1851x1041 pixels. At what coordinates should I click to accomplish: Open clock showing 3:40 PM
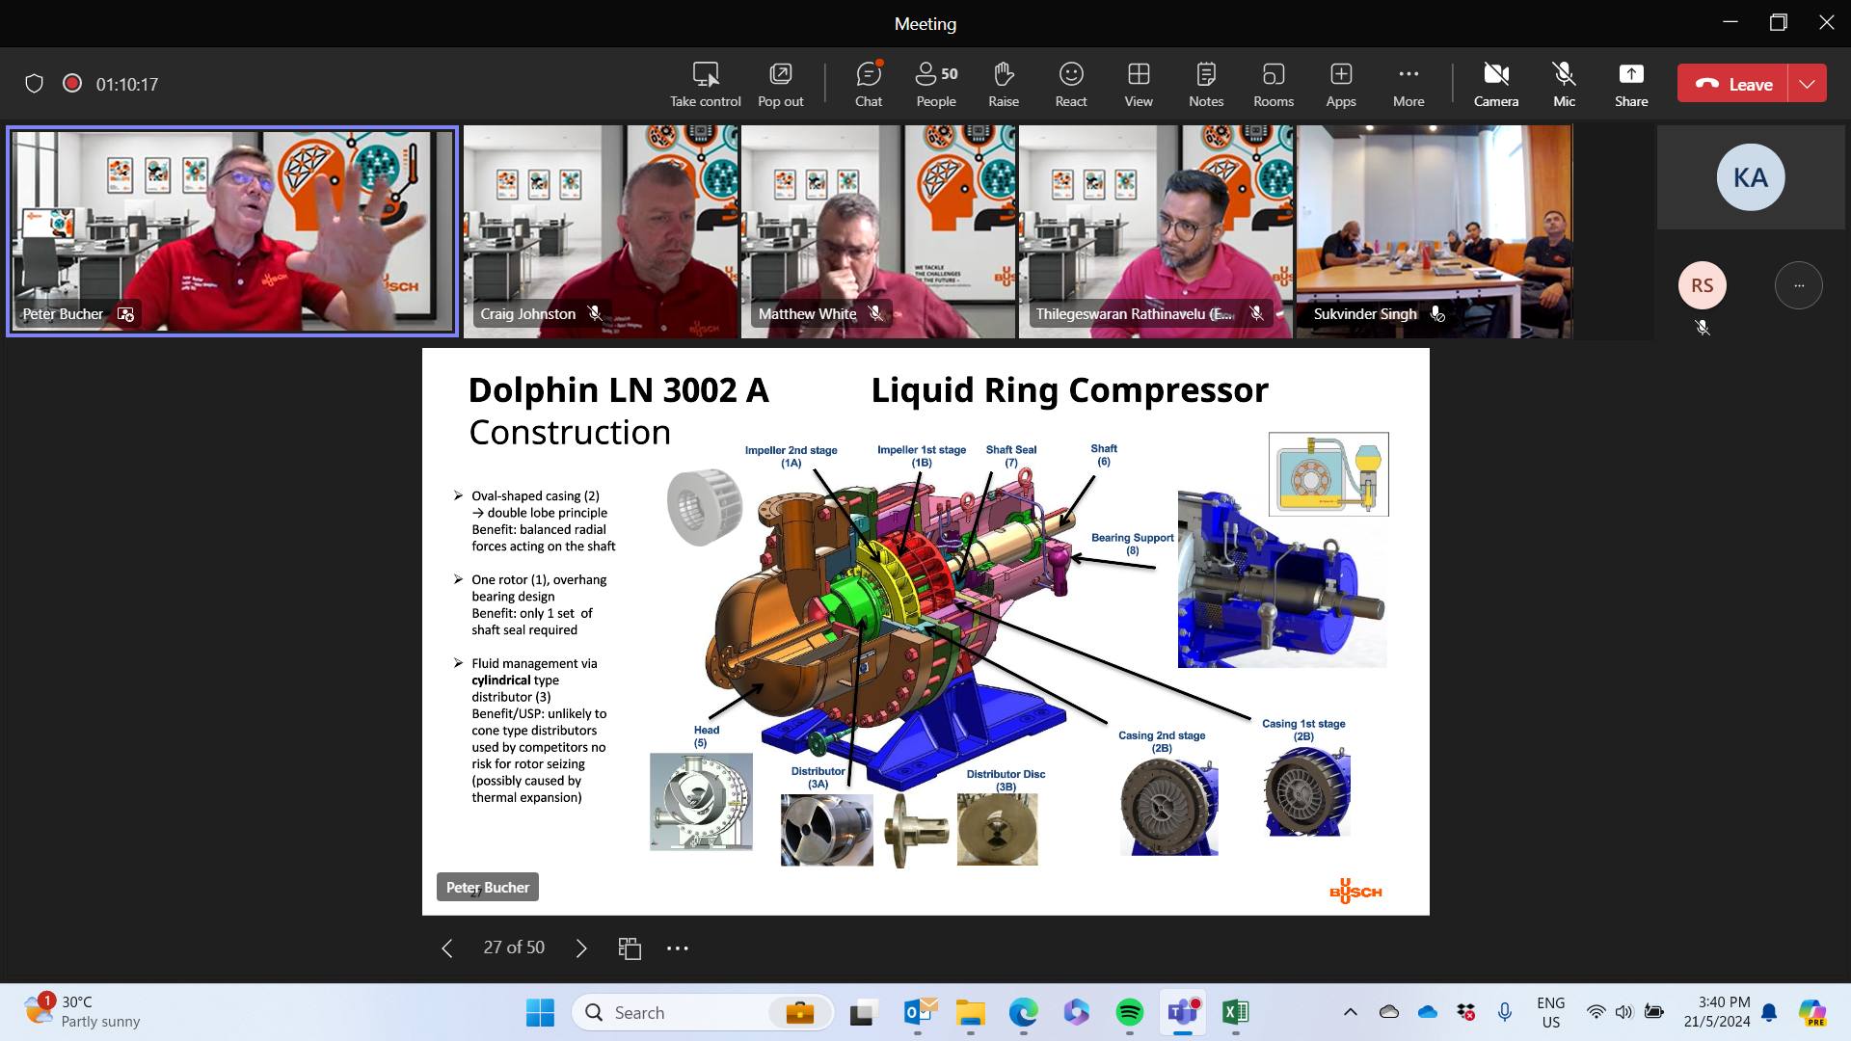pos(1717,1012)
